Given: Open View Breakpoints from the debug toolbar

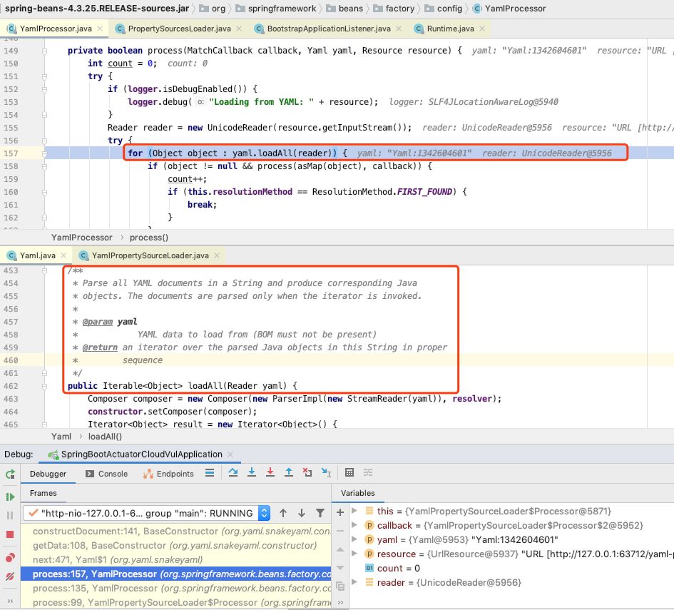Looking at the screenshot, I should (10, 557).
